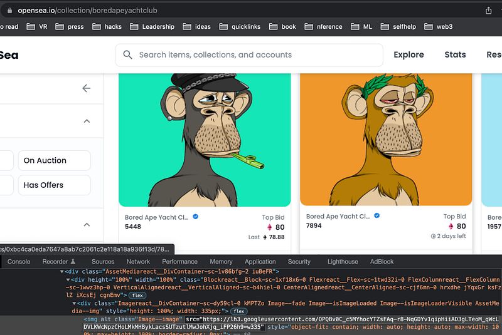Click the 2 days left label

pyautogui.click(x=451, y=236)
